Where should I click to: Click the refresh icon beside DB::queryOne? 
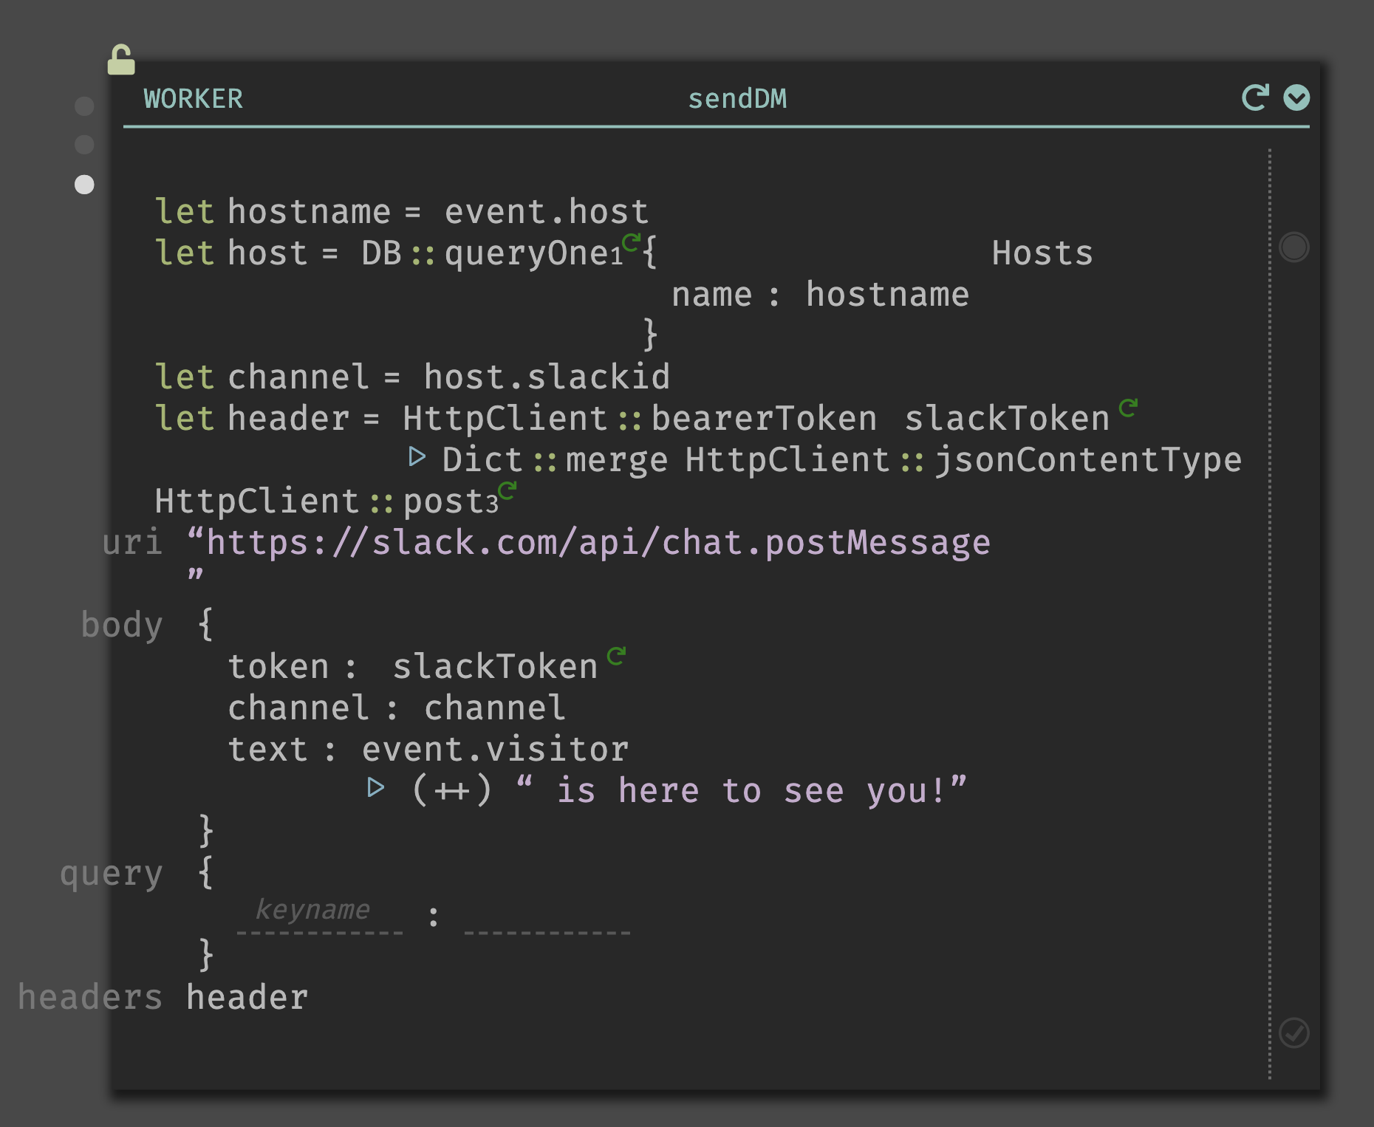tap(632, 241)
